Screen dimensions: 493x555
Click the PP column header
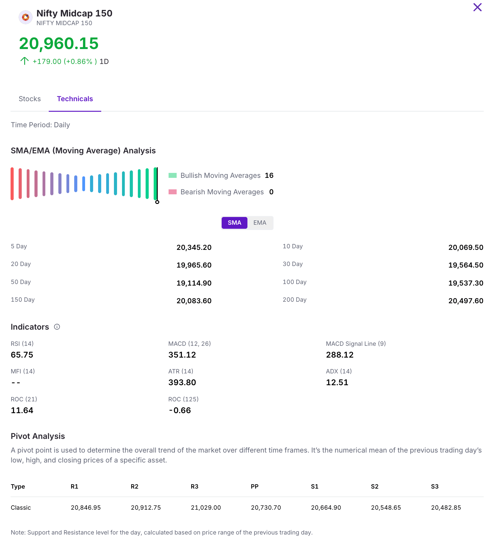tap(255, 486)
